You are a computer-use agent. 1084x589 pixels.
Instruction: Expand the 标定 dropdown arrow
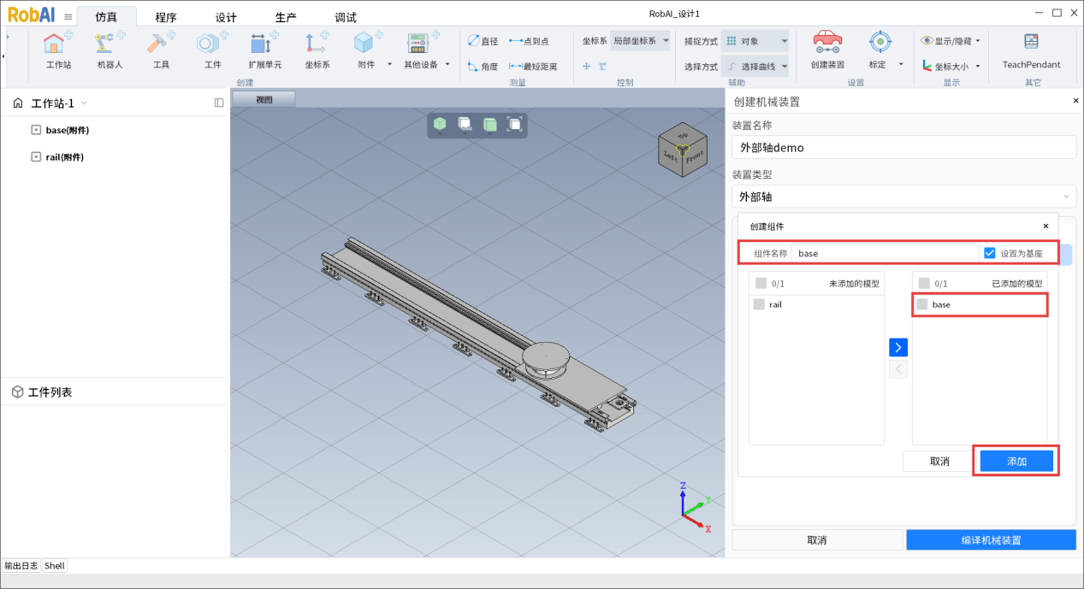tap(901, 64)
